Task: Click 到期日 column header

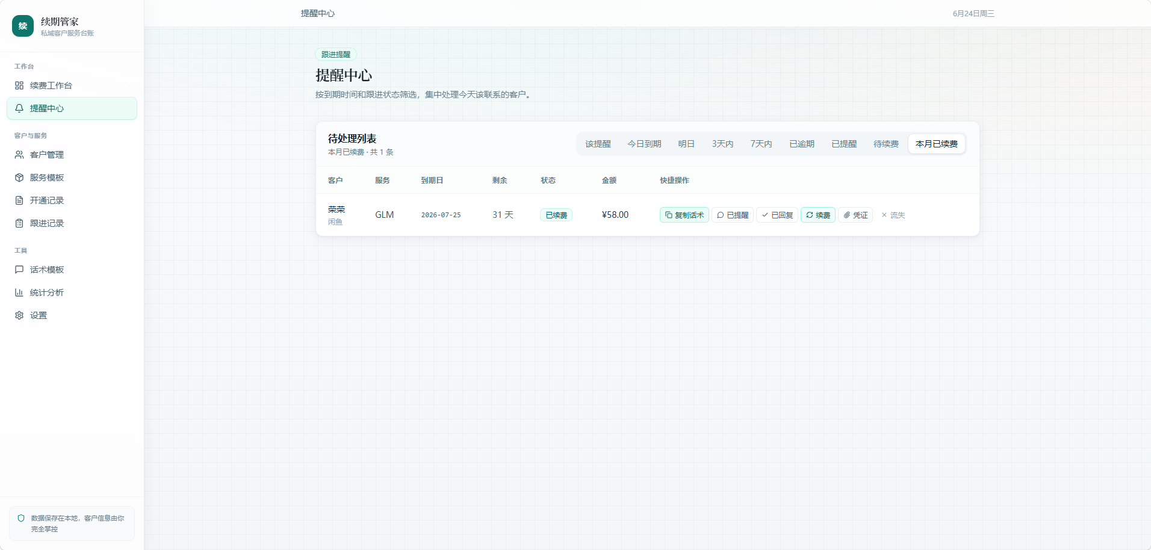Action: click(432, 181)
